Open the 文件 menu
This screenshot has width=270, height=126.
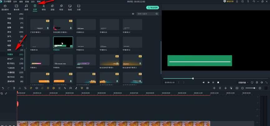pos(15,2)
